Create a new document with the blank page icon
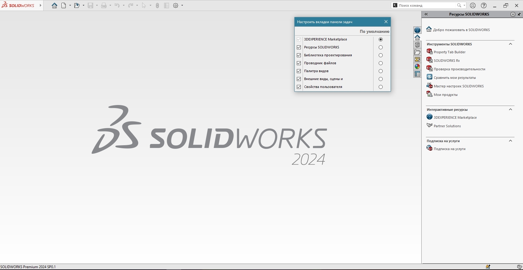Screen dimensions: 523x270 tap(64, 5)
